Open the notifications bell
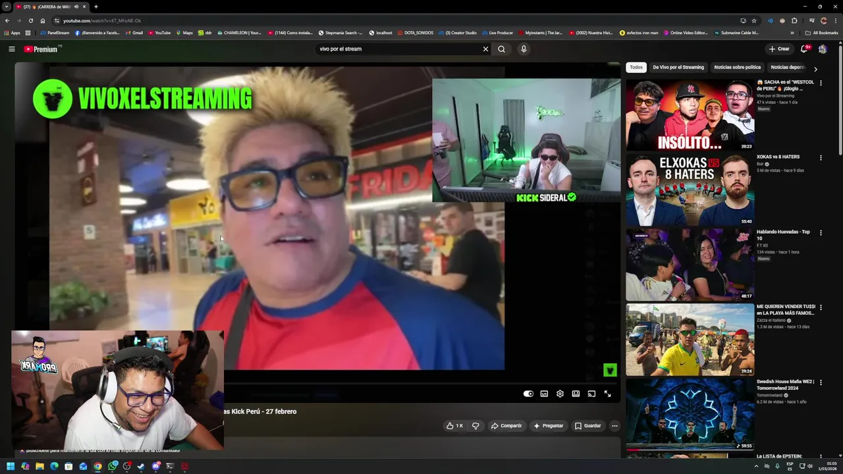 coord(804,49)
